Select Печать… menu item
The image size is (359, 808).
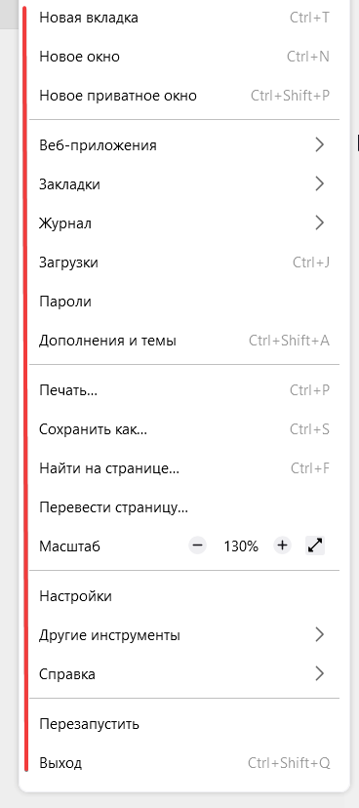click(x=183, y=390)
